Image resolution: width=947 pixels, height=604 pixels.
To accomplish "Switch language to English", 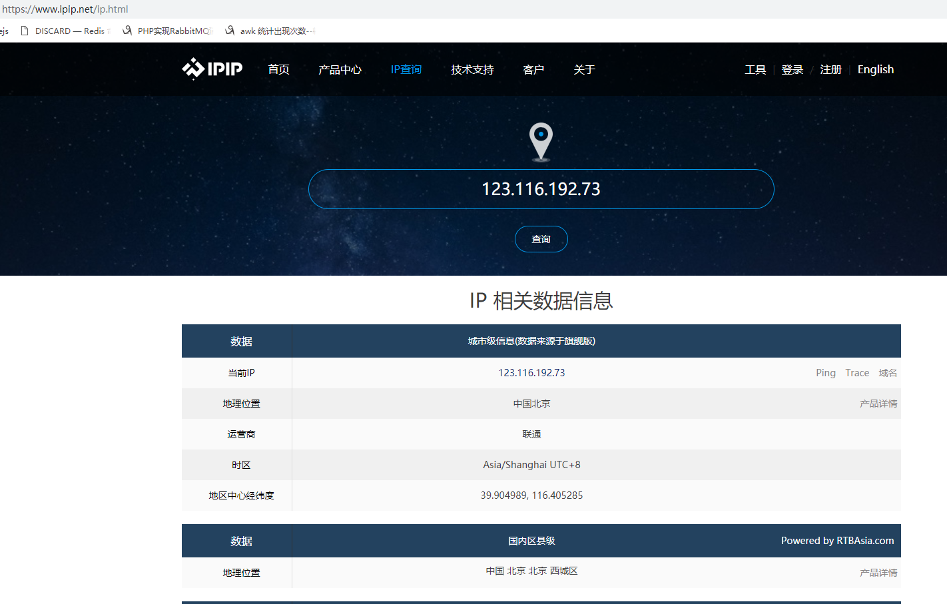I will click(875, 70).
